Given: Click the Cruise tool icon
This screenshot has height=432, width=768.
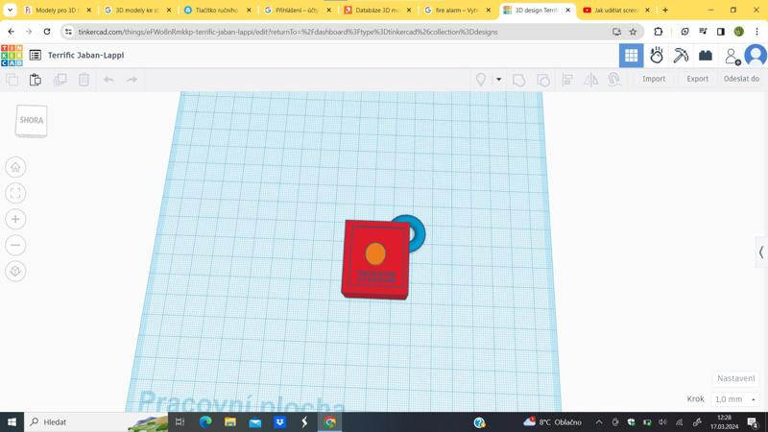Looking at the screenshot, I should [614, 80].
